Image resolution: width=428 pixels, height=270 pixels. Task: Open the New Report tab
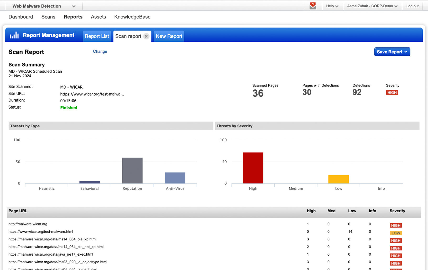tap(169, 36)
